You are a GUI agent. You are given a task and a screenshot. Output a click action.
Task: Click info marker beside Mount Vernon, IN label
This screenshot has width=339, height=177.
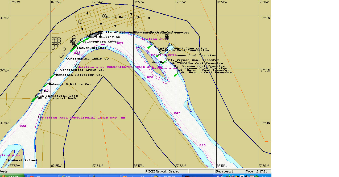pyautogui.click(x=104, y=16)
